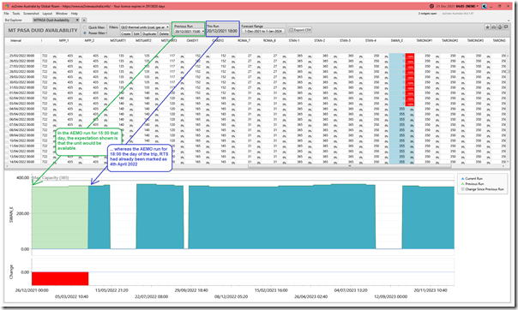Screen dimensions: 518x310
Task: Click the STAN-2 column header
Action: [319, 40]
